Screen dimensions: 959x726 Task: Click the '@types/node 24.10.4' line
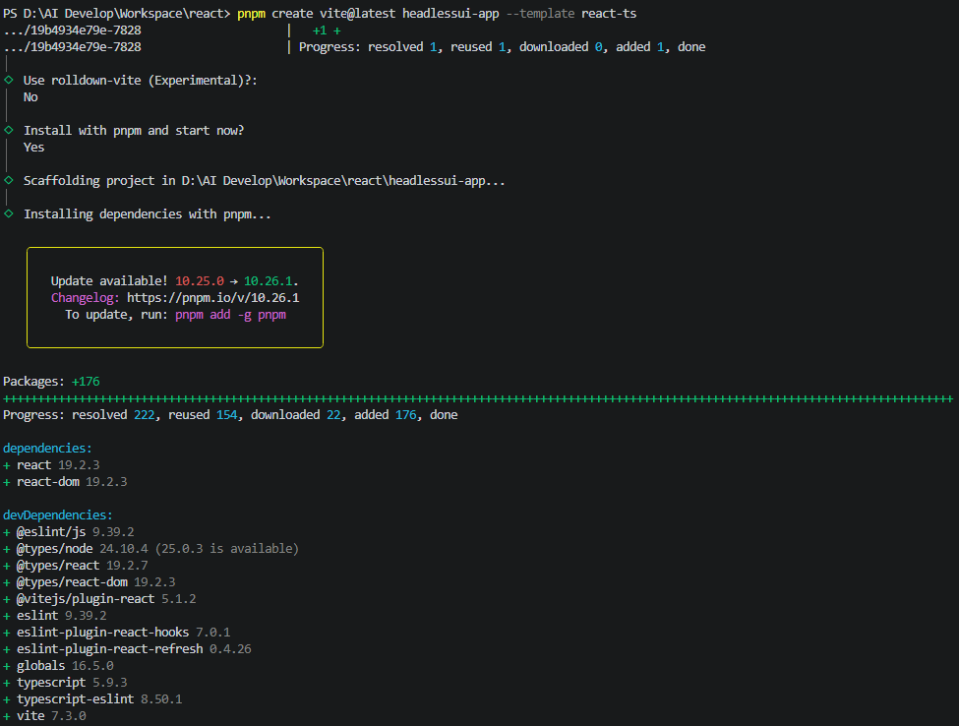151,549
